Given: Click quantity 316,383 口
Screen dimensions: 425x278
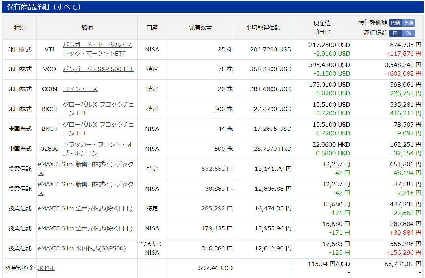Looking at the screenshot, I should [217, 248].
